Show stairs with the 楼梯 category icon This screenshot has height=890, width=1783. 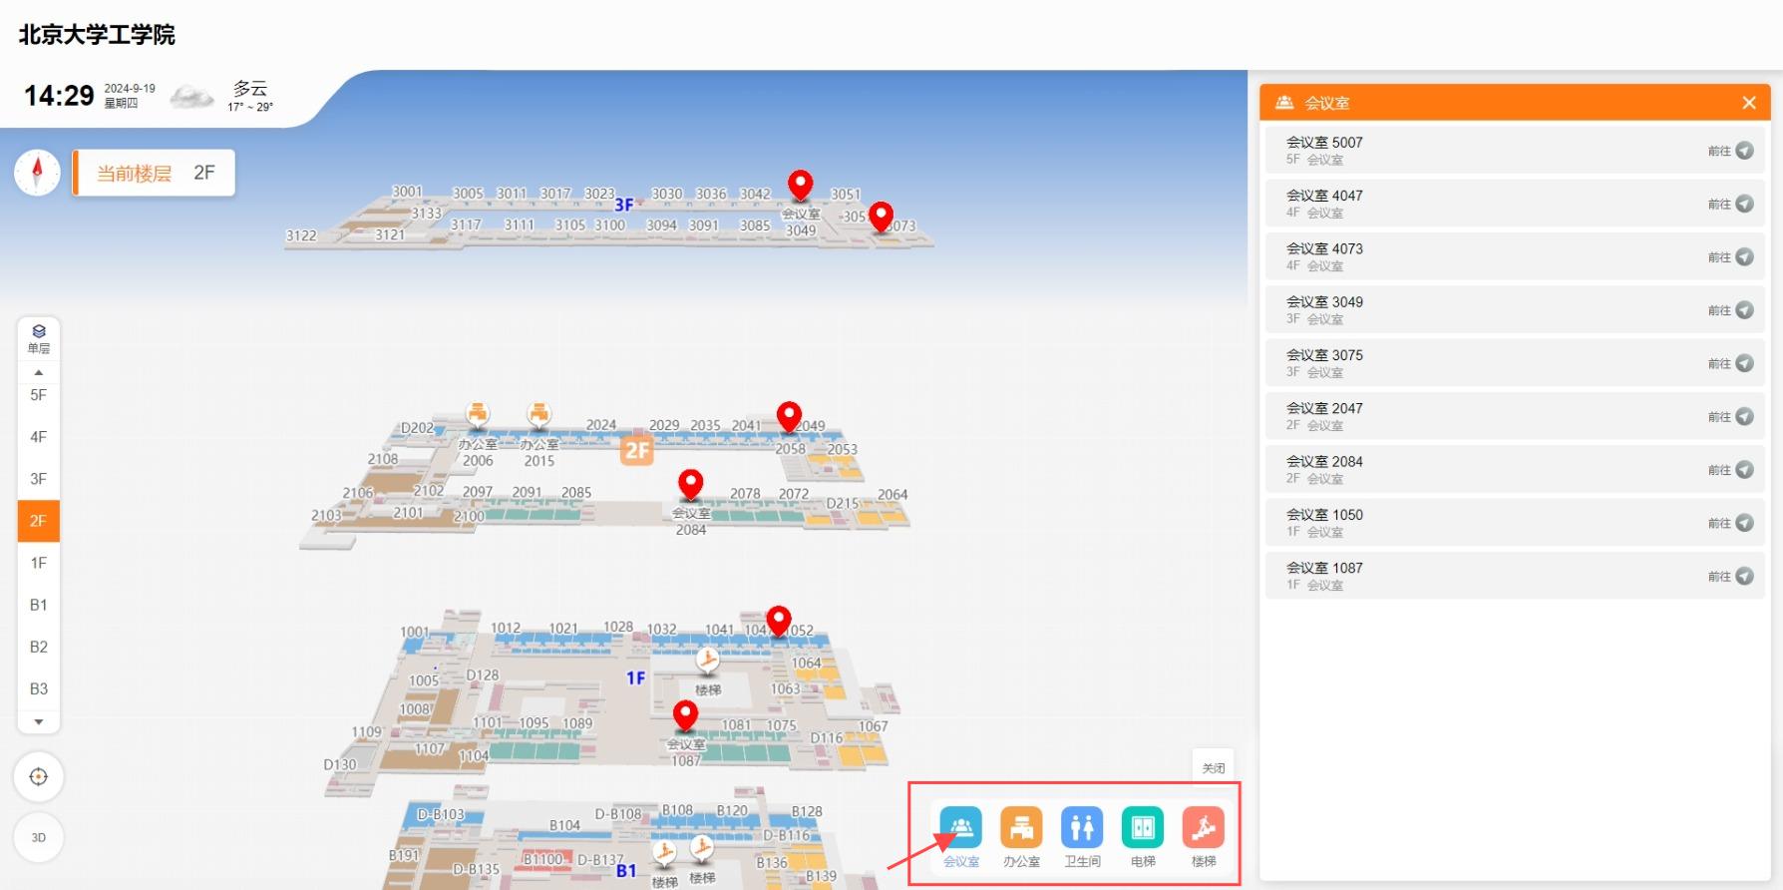(x=1203, y=828)
